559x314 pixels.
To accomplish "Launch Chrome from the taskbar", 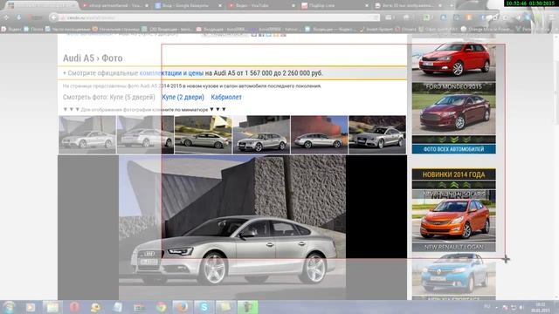I will 161,307.
